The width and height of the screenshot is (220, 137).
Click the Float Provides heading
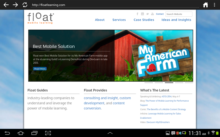(x=95, y=90)
